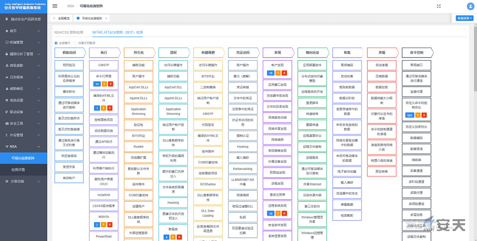Screen dimensions: 477x241
Task: Click the USB icon beside 外设管理
Action: point(6,135)
